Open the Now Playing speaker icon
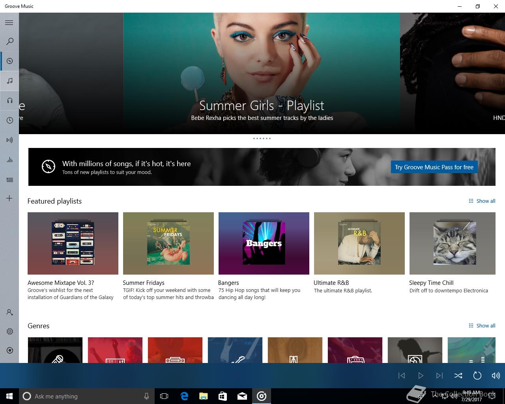Screen dimensions: 505x404 9,140
